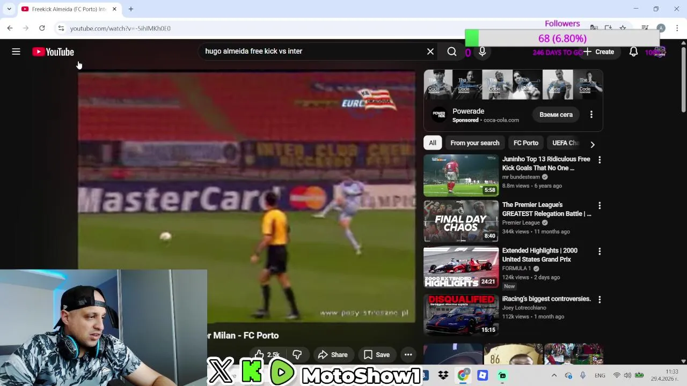Viewport: 687px width, 386px height.
Task: View site information icon in the address bar
Action: click(x=61, y=28)
